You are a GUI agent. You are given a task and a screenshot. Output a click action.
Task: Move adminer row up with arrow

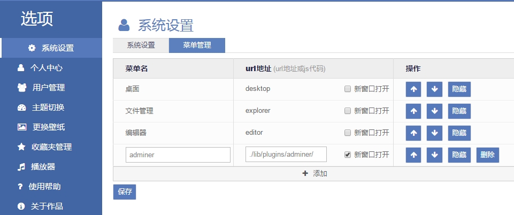click(413, 155)
